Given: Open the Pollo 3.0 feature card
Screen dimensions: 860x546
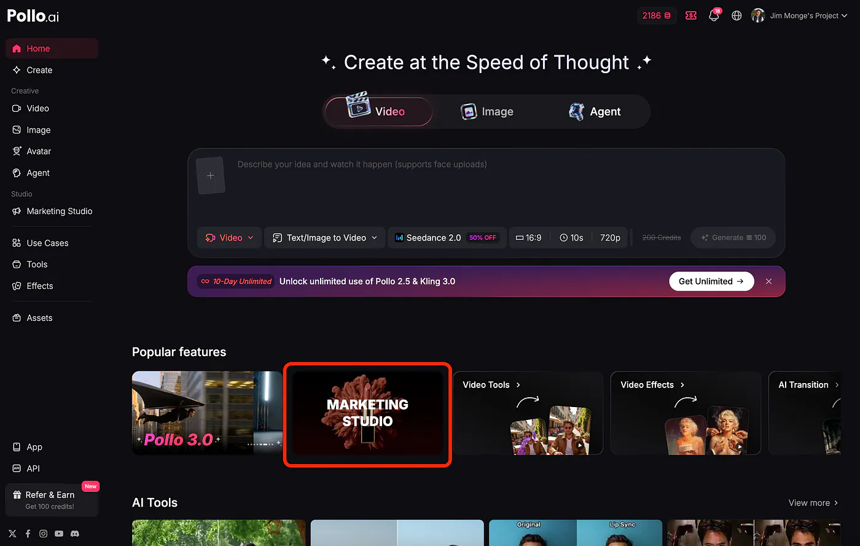Looking at the screenshot, I should point(207,413).
